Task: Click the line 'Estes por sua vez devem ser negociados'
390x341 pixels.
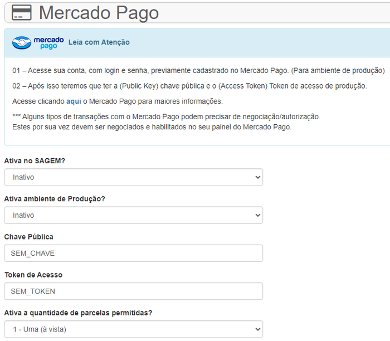Action: click(152, 127)
